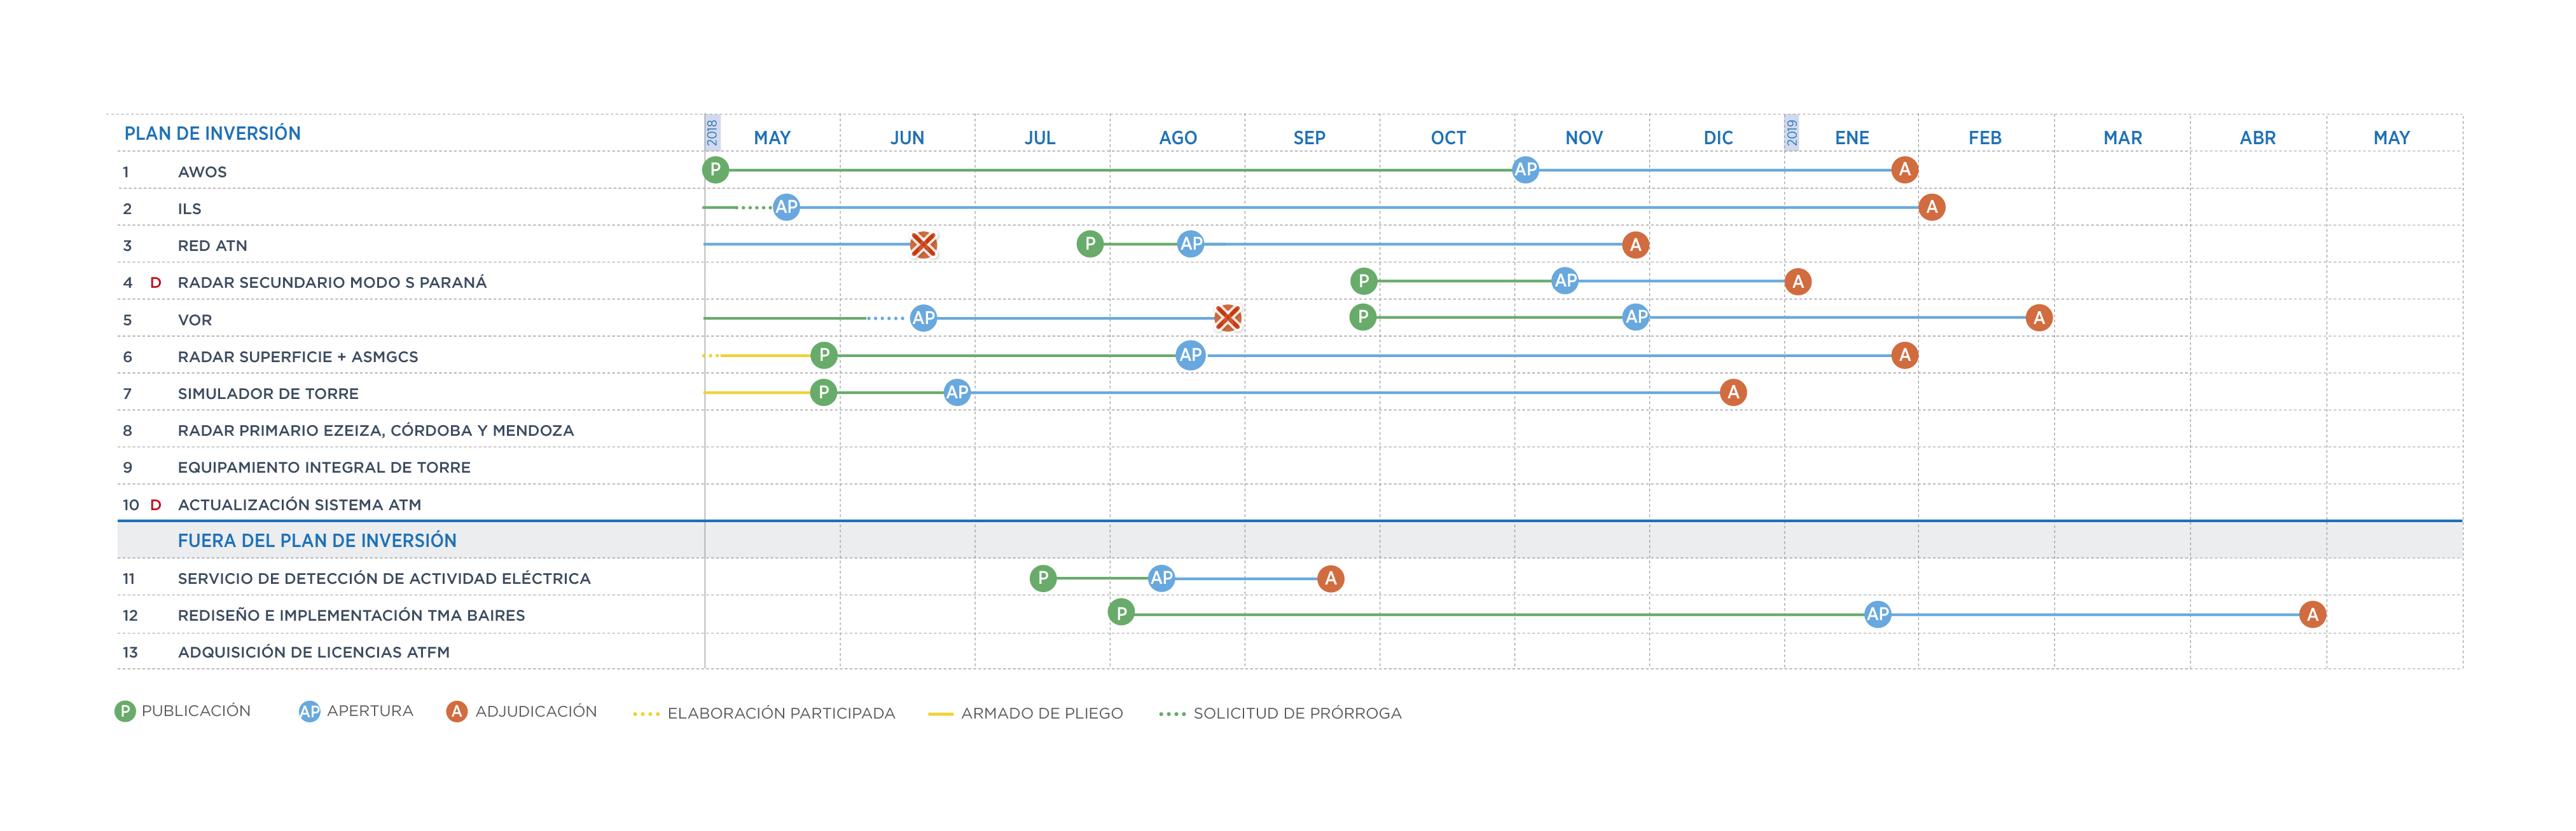Select Adquisición de Licencias ATFM row
Screen dimensions: 2576x831
(x=313, y=652)
